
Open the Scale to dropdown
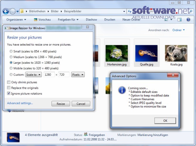pos(33,75)
